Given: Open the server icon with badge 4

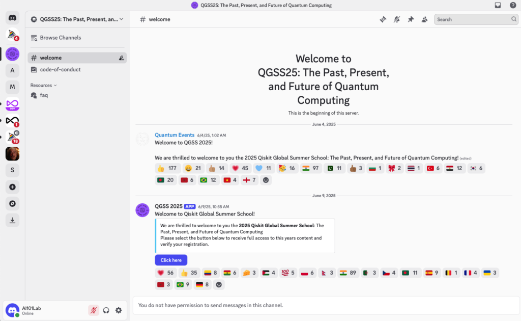Looking at the screenshot, I should [x=12, y=35].
